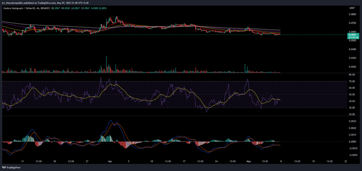
Task: Click the countdown timer under current price
Action: [x=352, y=37]
